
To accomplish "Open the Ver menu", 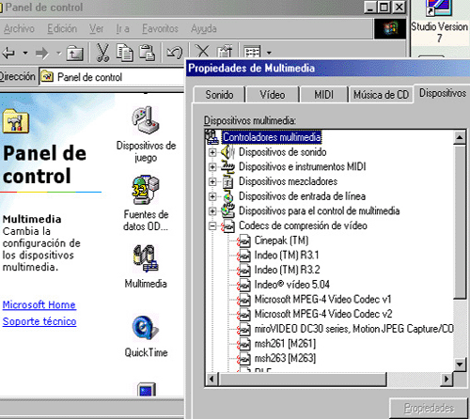I will [x=96, y=28].
